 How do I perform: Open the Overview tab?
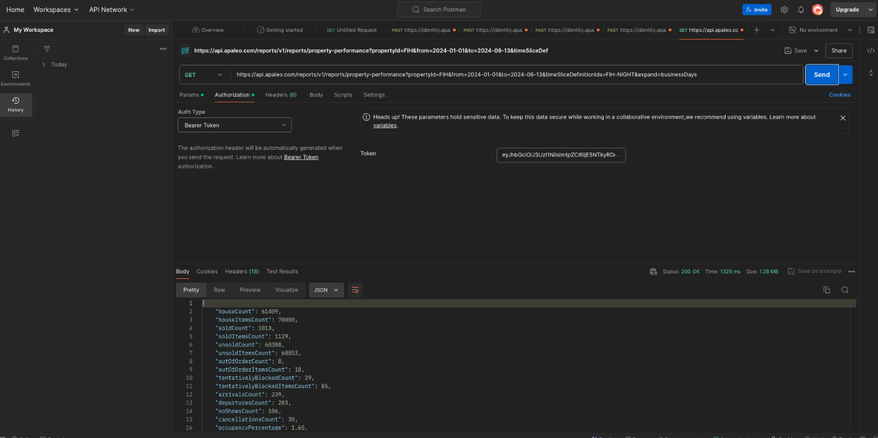coord(208,30)
